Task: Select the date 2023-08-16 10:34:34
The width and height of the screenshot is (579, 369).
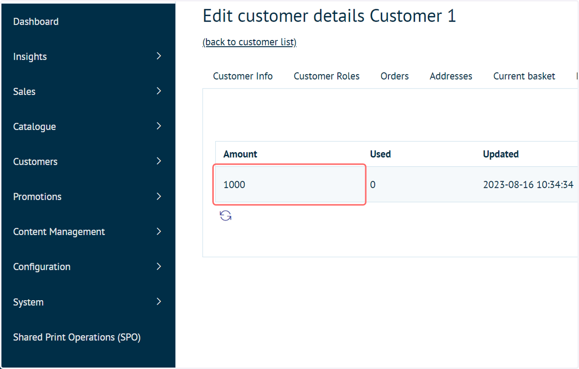Action: tap(528, 184)
